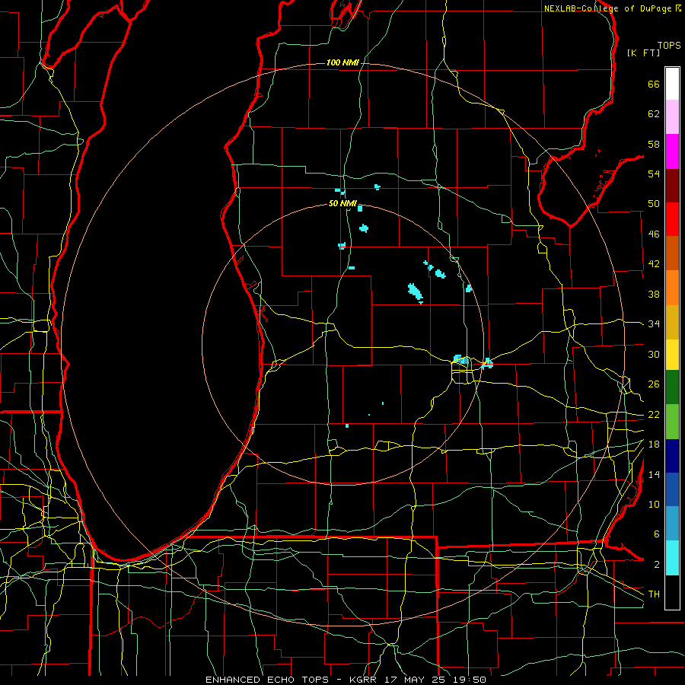Click the magenta legend swatch
Screen dimensions: 685x685
[x=672, y=151]
